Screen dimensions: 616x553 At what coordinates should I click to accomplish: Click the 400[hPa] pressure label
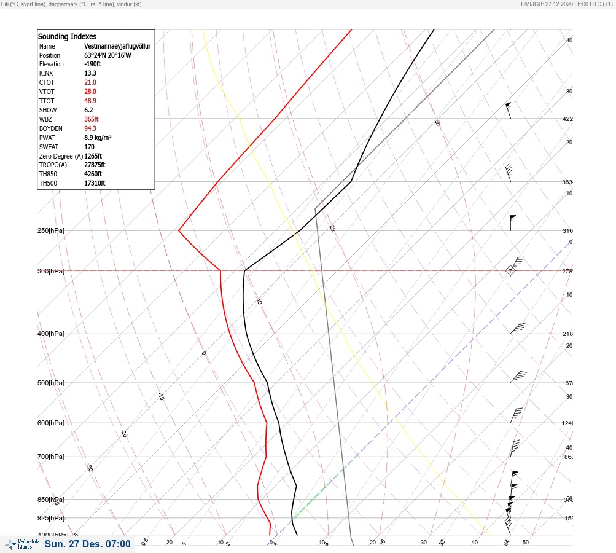pyautogui.click(x=51, y=334)
